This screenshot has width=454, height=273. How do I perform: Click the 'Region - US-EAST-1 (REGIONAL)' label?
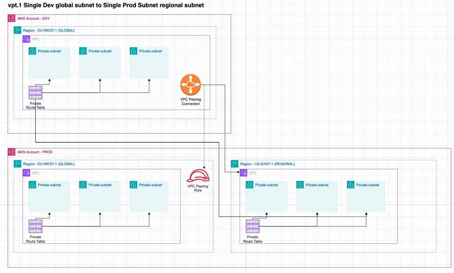[x=267, y=164]
